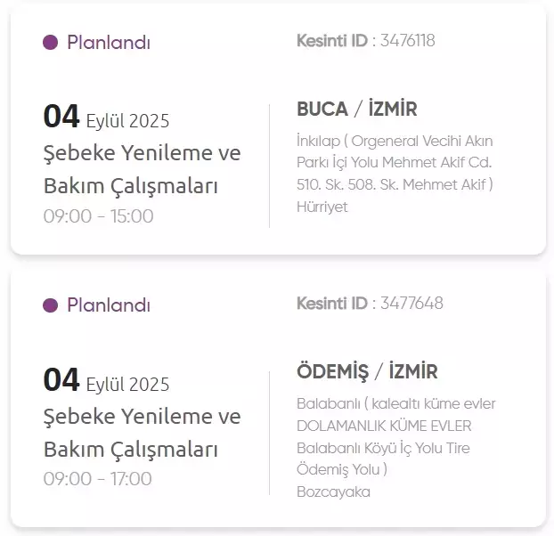The image size is (554, 536).
Task: Click the first card's 04 Eylül 2025 date
Action: (x=106, y=118)
